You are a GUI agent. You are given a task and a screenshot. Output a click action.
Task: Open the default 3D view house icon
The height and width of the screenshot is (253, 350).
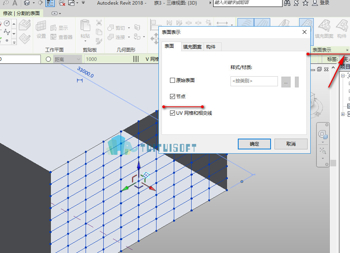click(27, 3)
